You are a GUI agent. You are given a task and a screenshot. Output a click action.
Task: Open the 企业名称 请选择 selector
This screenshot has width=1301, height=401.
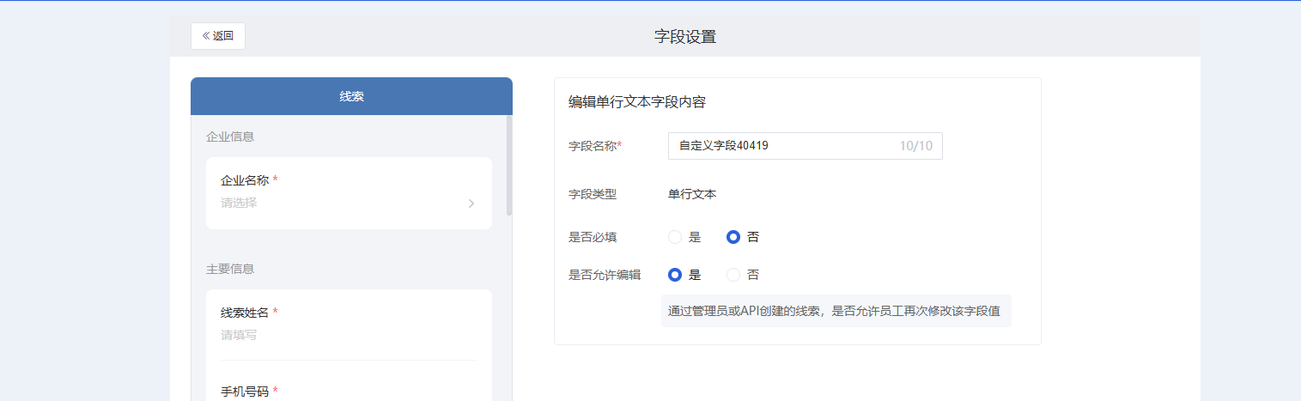pyautogui.click(x=349, y=193)
